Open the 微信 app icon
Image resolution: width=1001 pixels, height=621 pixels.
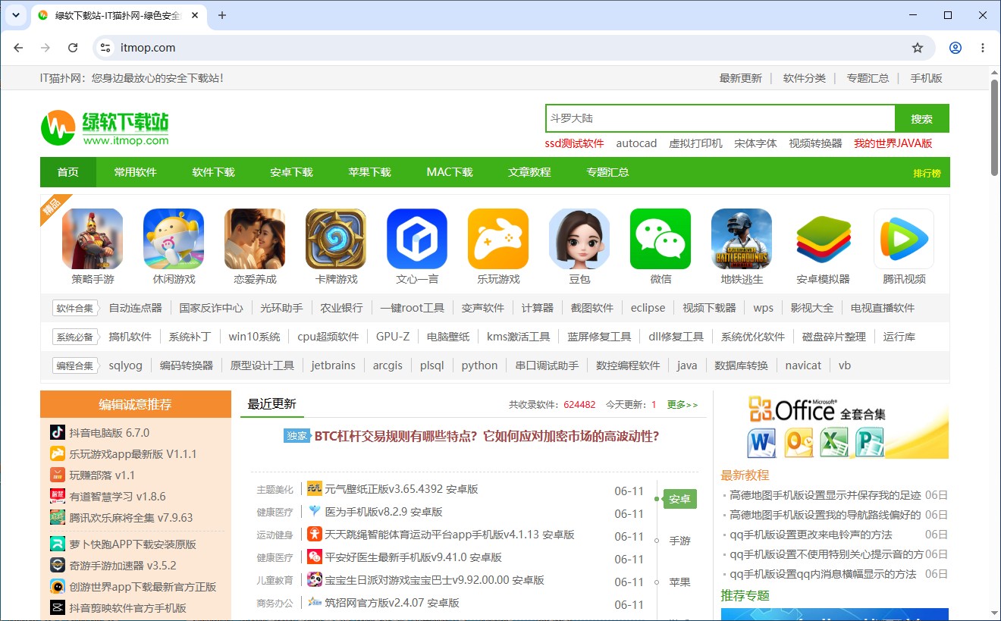[x=661, y=239]
